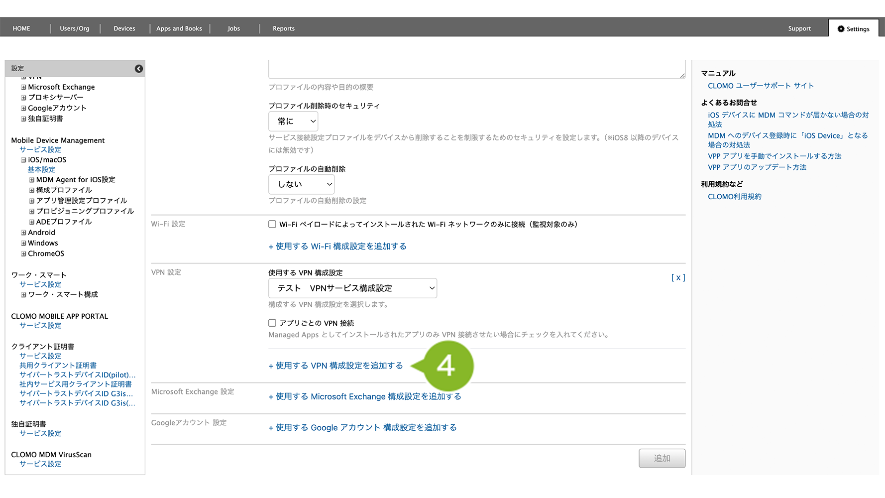
Task: Collapse the iOS/macOS tree node icon
Action: click(23, 160)
